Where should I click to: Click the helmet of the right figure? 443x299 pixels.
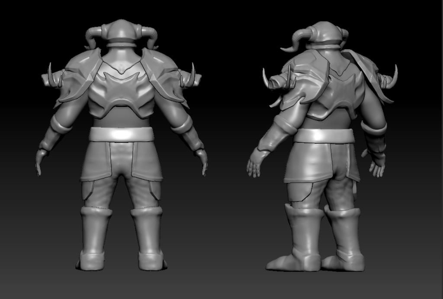tap(324, 34)
